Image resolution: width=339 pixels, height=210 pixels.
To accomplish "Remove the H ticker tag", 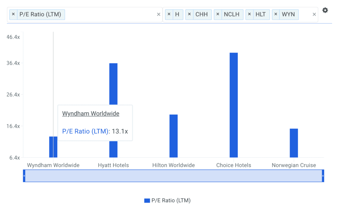I will click(x=169, y=15).
